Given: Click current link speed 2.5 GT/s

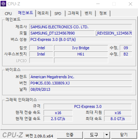Looking at the screenshot, I should [58, 119].
